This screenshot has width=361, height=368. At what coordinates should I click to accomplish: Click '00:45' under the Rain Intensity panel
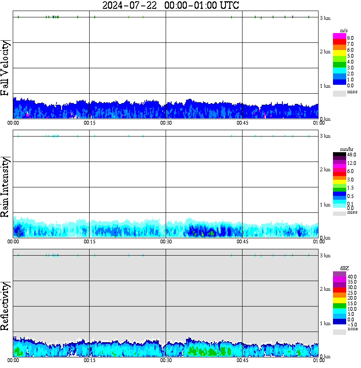tap(243, 242)
